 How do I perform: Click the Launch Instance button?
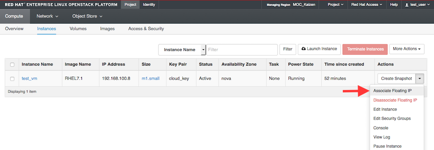319,49
